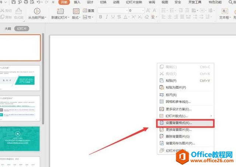Choose 更换背景图片(B) in context menu
Viewport: 236px width, 167px height.
(185, 129)
